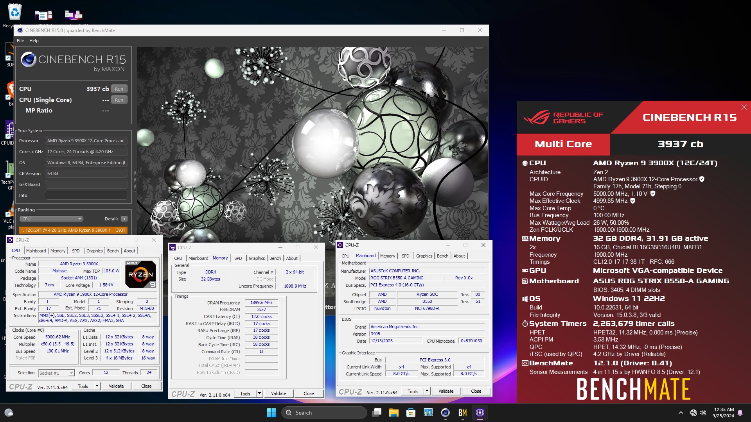
Task: Click the Info field in Your System
Action: click(x=86, y=195)
